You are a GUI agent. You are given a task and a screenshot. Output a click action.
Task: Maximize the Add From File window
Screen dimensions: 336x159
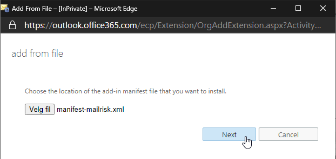pos(298,8)
